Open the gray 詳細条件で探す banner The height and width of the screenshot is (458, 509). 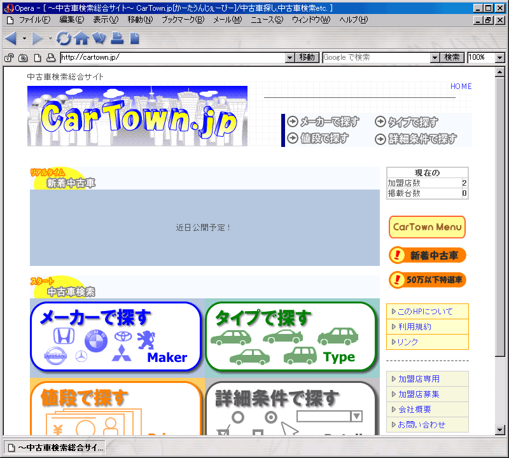click(x=291, y=408)
